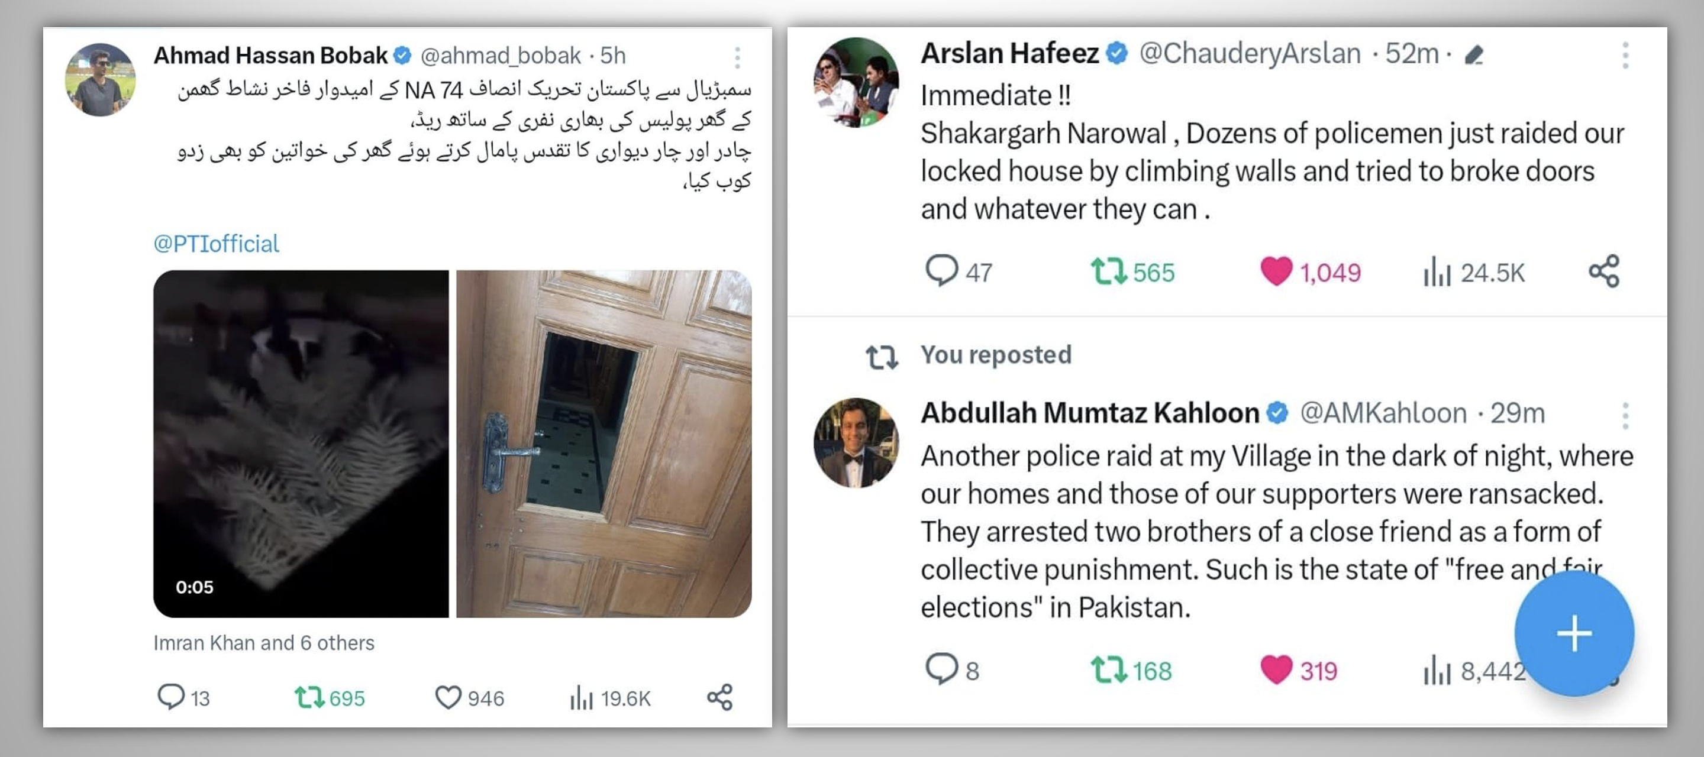Share Arslan Hafeez's Shakargarh tweet
The image size is (1704, 757).
(1603, 271)
